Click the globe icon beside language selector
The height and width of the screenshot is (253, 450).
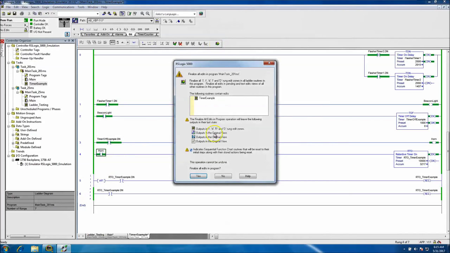[201, 14]
